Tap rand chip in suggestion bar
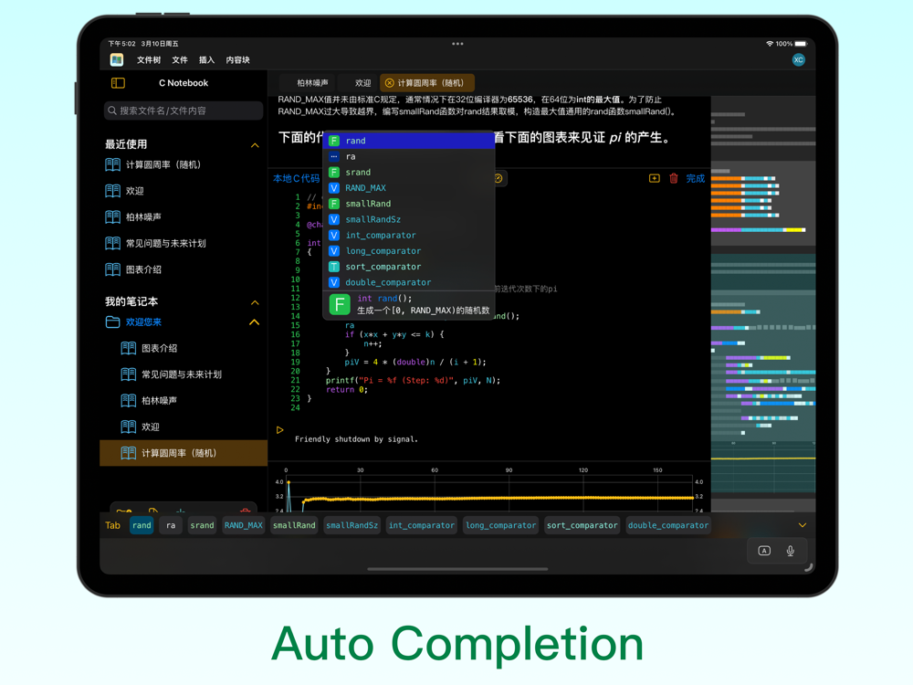 pos(142,525)
